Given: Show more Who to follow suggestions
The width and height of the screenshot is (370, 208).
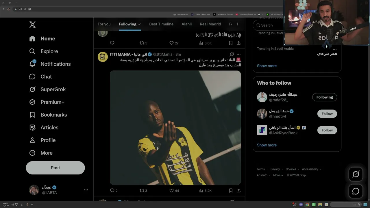Looking at the screenshot, I should (x=267, y=145).
